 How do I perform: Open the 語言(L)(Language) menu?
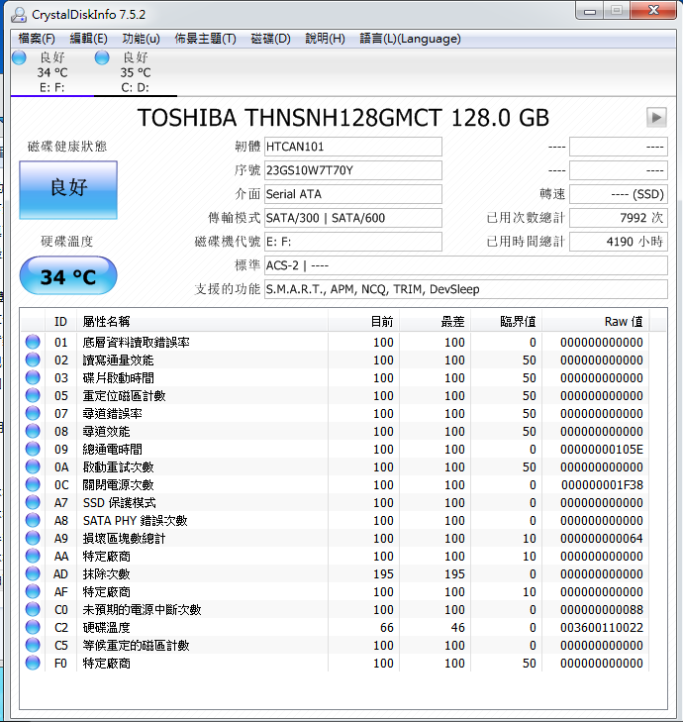[410, 39]
